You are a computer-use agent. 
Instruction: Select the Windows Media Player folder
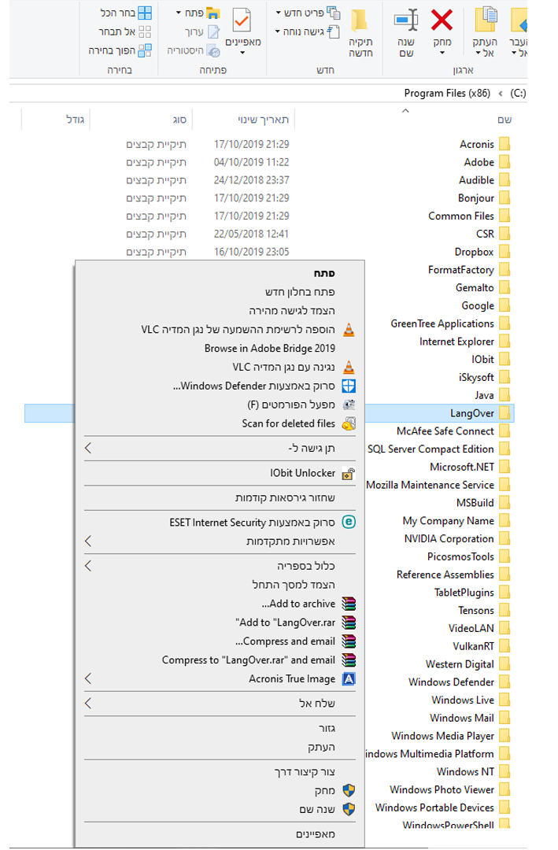[443, 736]
